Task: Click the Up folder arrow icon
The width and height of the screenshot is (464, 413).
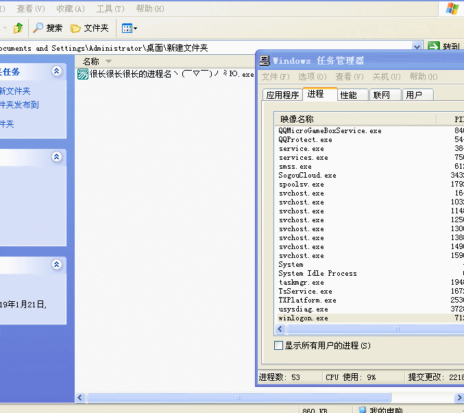Action: click(x=18, y=28)
